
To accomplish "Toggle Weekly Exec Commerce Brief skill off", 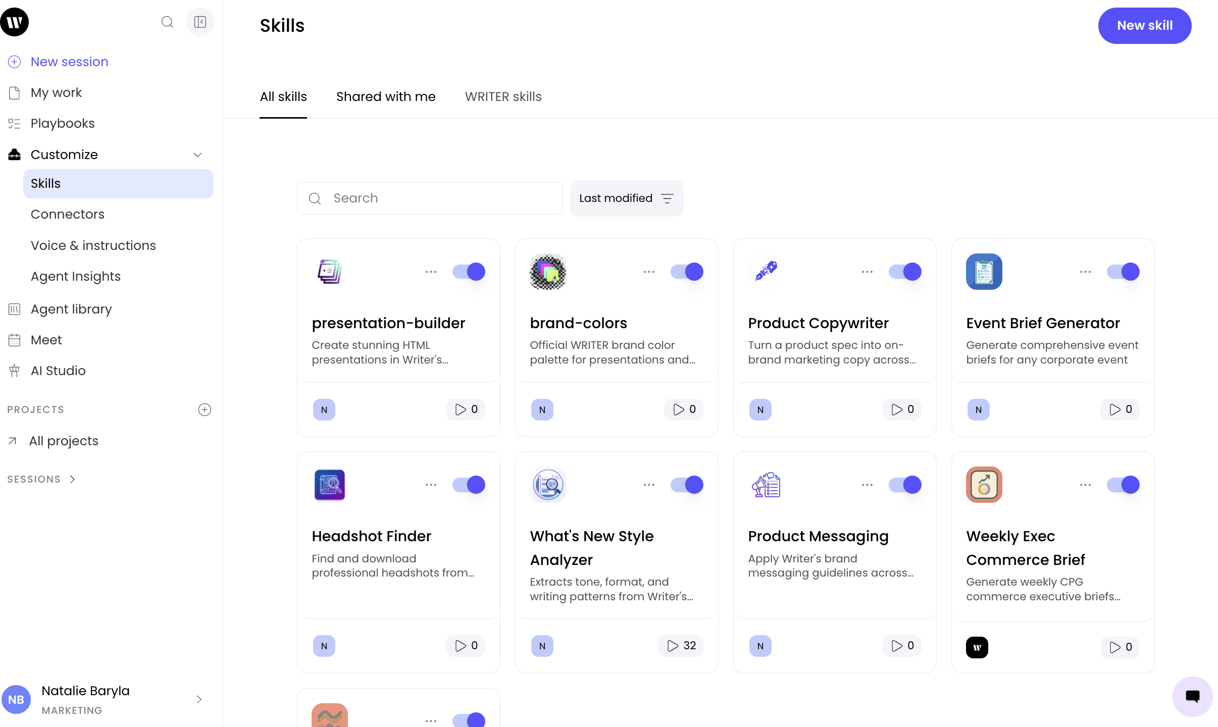I will click(x=1123, y=485).
